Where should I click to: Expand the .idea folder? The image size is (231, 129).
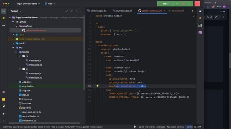click(x=13, y=35)
